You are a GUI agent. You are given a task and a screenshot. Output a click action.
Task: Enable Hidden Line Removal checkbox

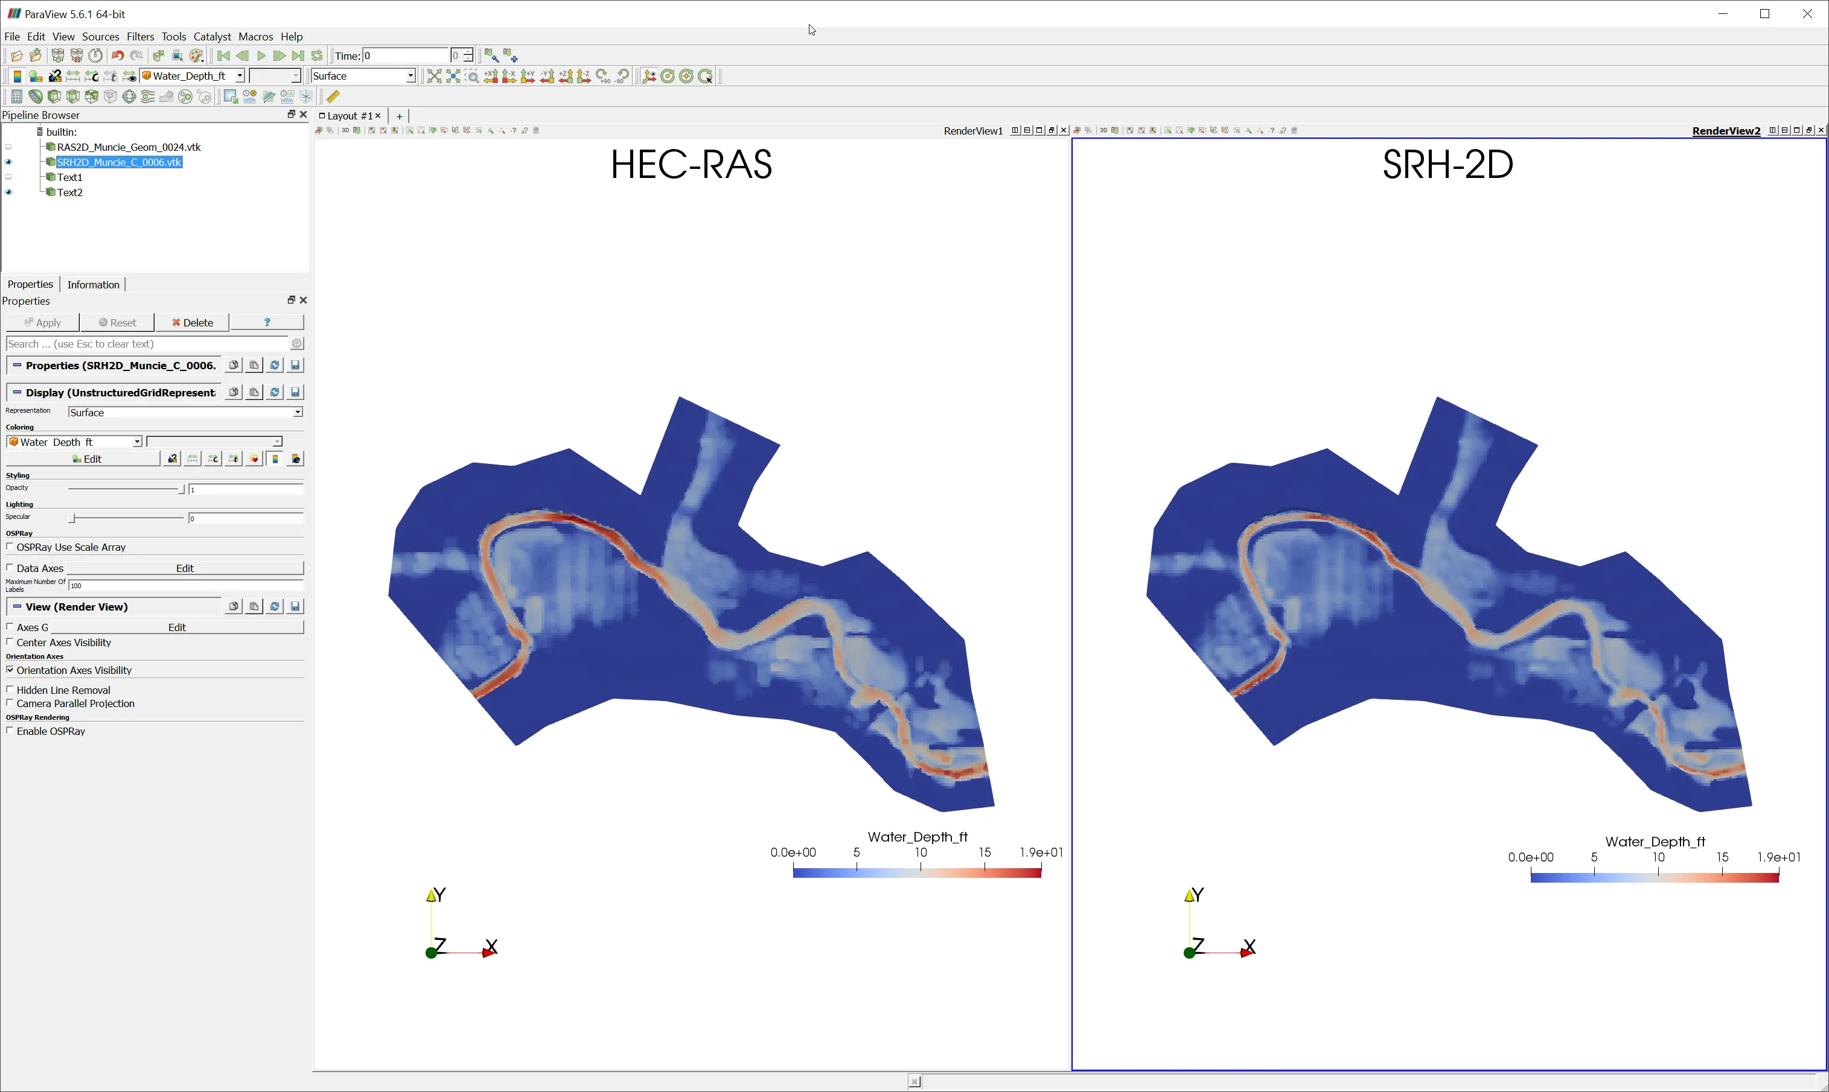[x=10, y=690]
